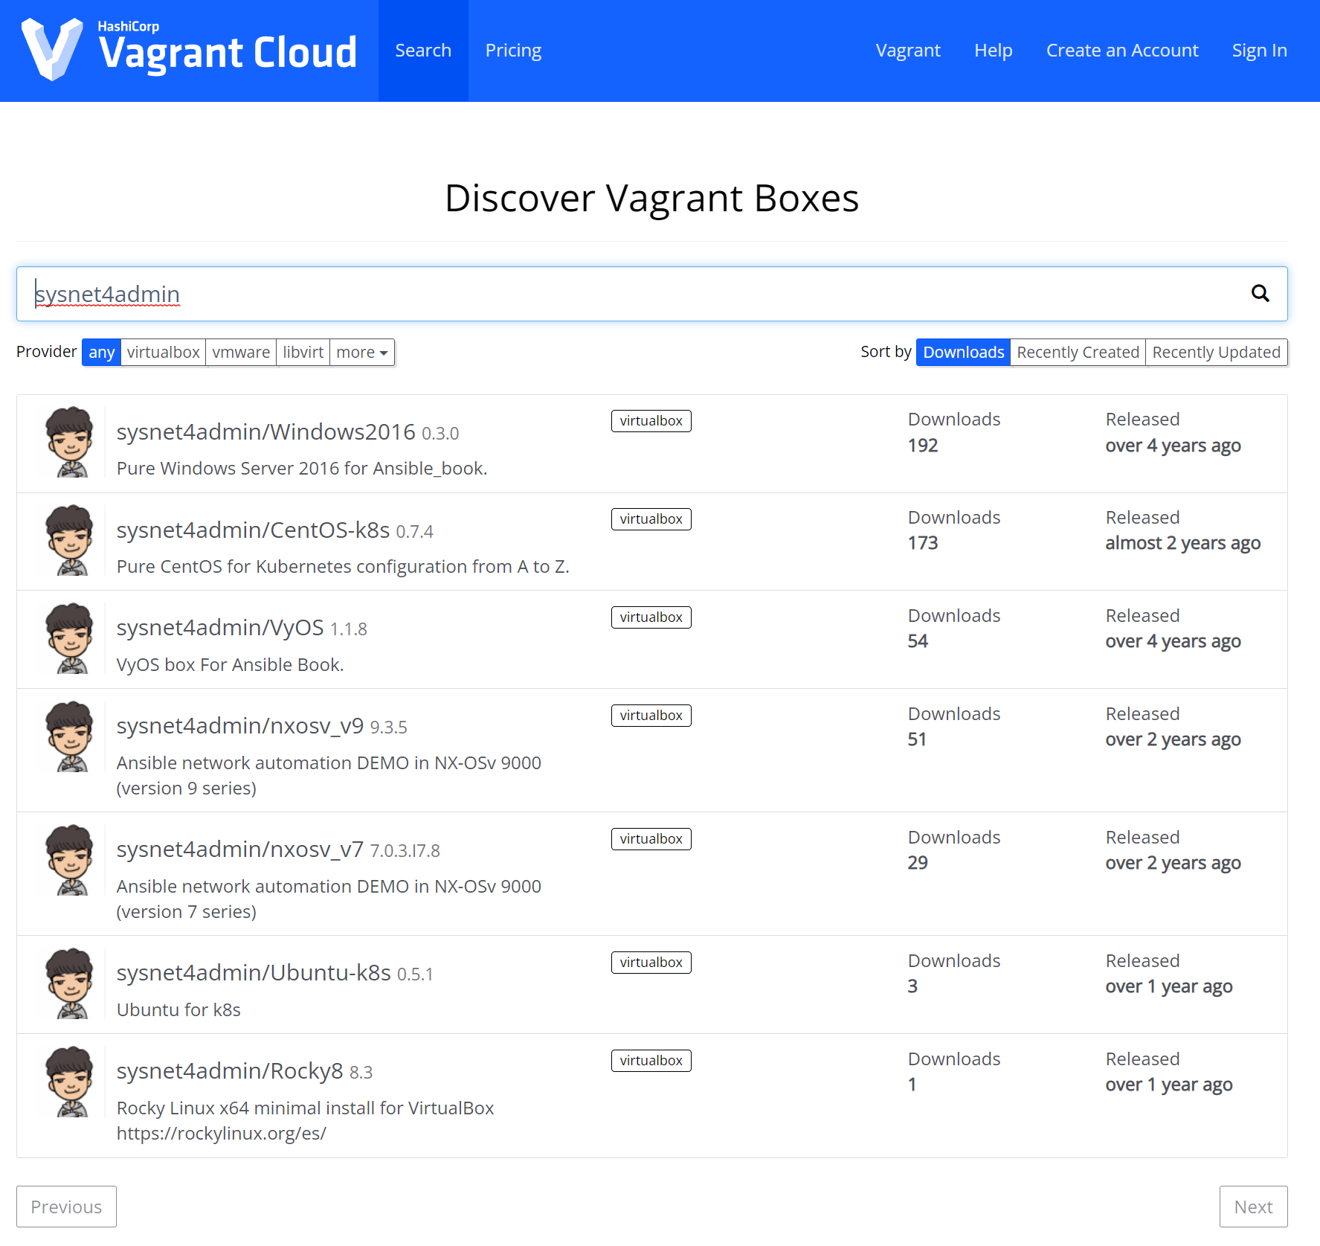Open sysnet4admin/nxosv_v7 box link

[240, 850]
